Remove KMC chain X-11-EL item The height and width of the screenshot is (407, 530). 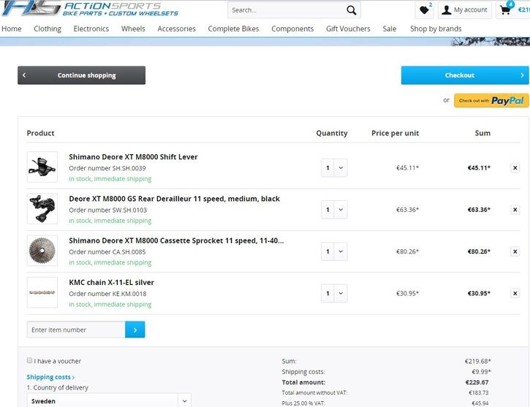(515, 294)
